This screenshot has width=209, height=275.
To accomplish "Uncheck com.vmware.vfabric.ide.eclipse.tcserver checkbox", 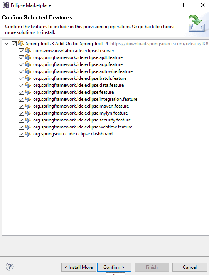I will coord(21,51).
